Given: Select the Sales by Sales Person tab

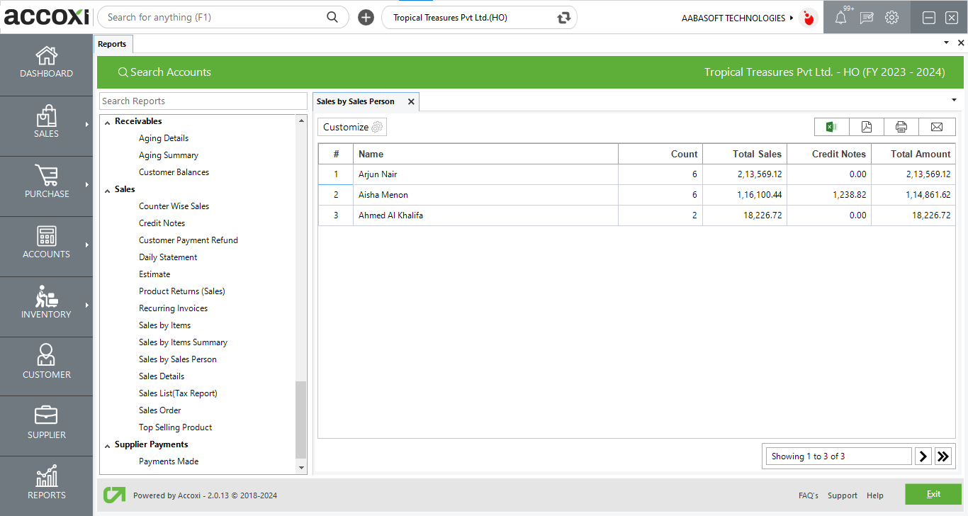Looking at the screenshot, I should coord(356,101).
